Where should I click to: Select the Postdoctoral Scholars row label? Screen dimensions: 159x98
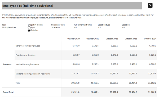(x=25, y=55)
